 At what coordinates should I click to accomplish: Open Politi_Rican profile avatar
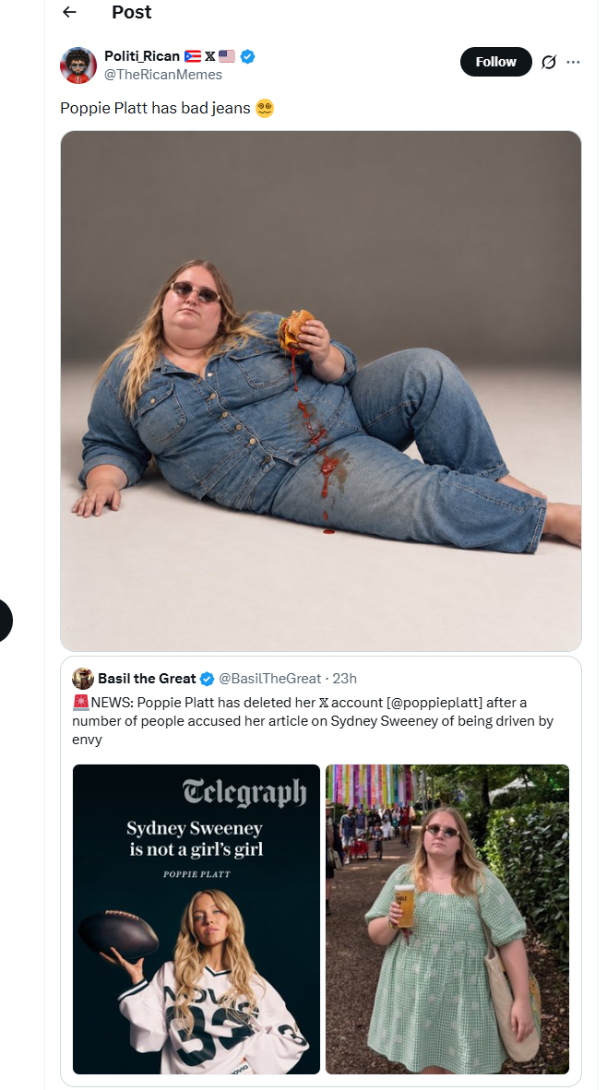pos(78,65)
